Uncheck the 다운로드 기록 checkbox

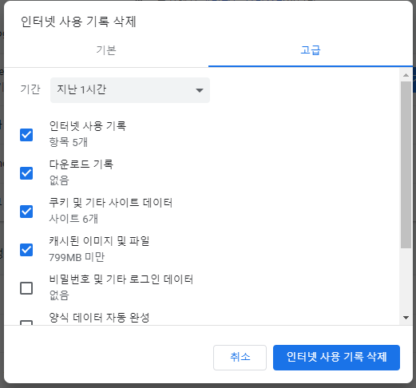pos(26,173)
